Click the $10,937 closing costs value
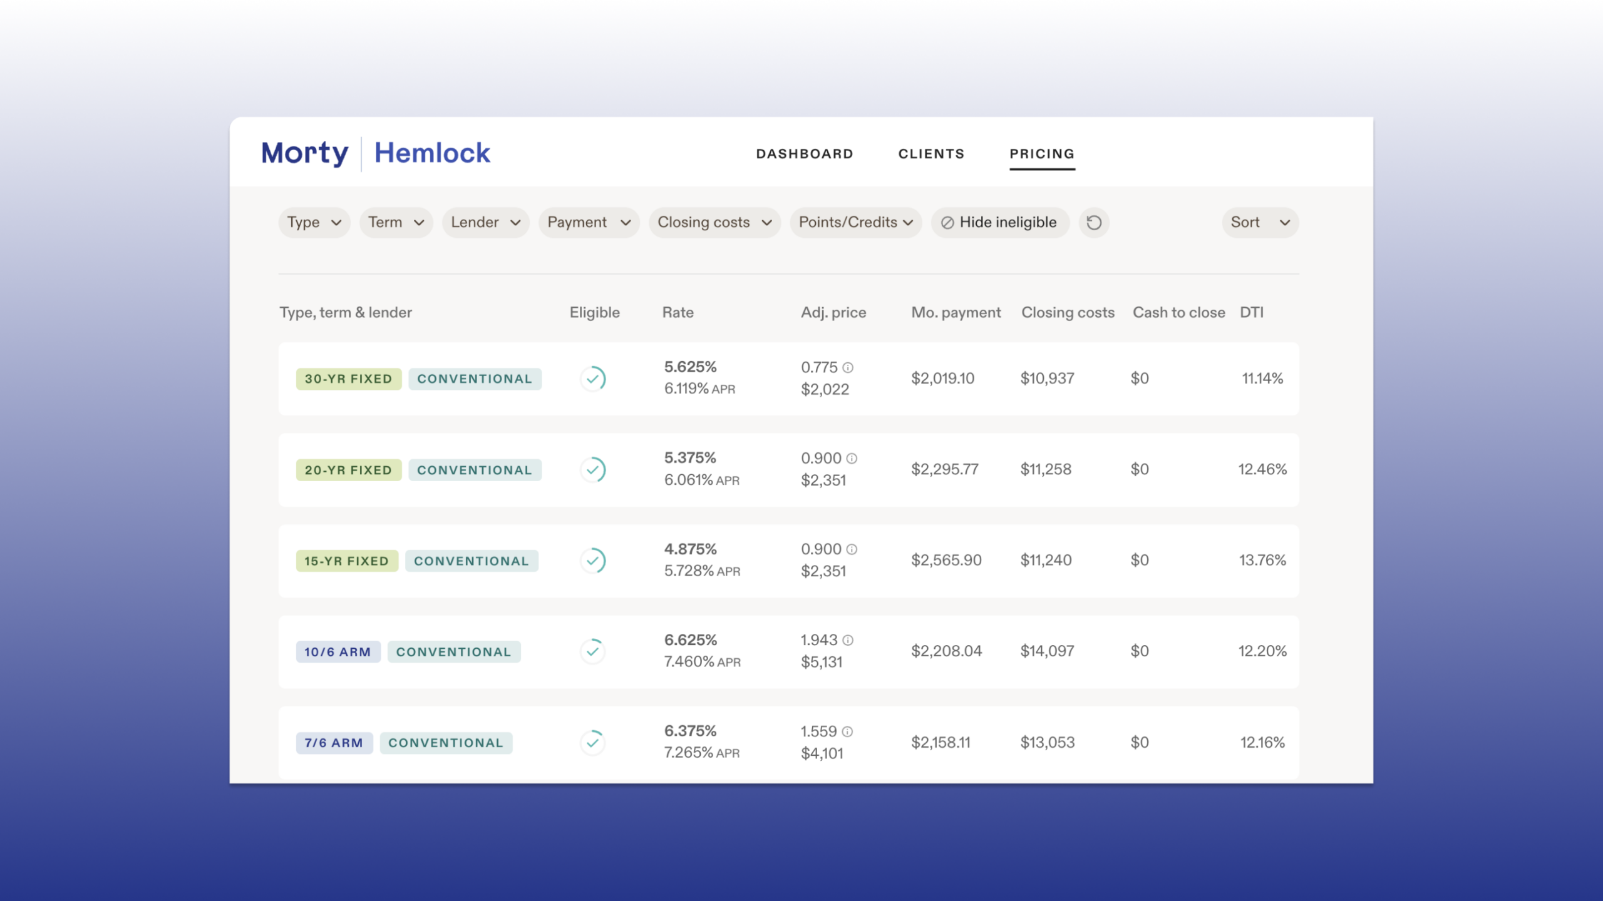1603x901 pixels. click(x=1048, y=379)
